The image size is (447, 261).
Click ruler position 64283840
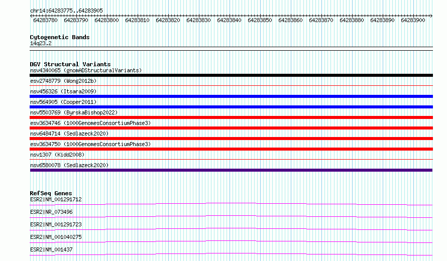(x=229, y=20)
